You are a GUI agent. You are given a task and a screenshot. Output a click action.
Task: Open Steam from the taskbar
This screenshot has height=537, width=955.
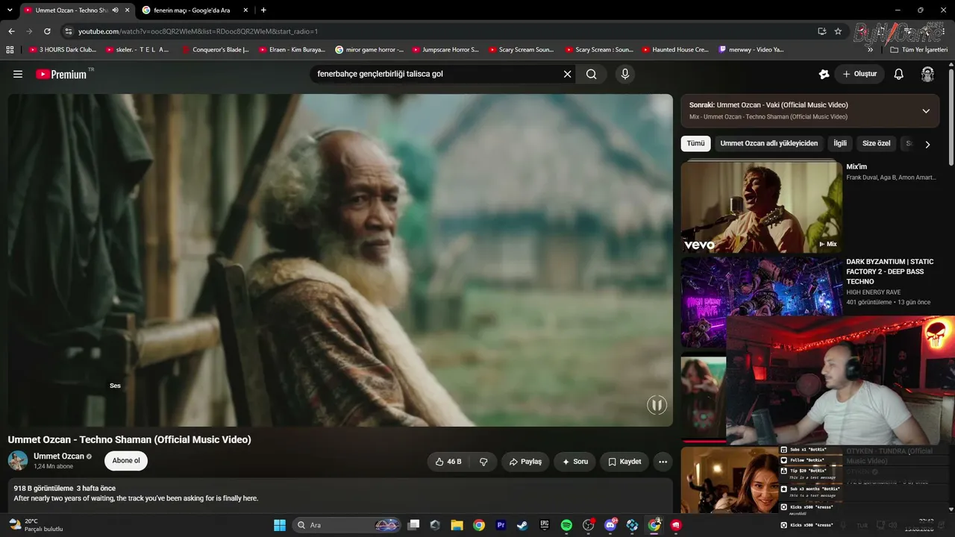tap(522, 525)
